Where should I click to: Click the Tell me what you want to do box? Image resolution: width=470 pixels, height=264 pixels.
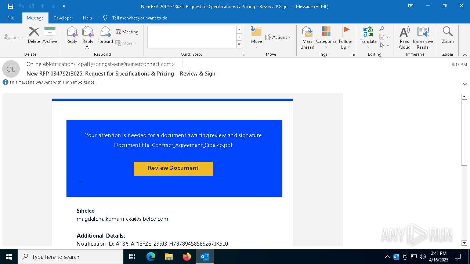click(140, 18)
